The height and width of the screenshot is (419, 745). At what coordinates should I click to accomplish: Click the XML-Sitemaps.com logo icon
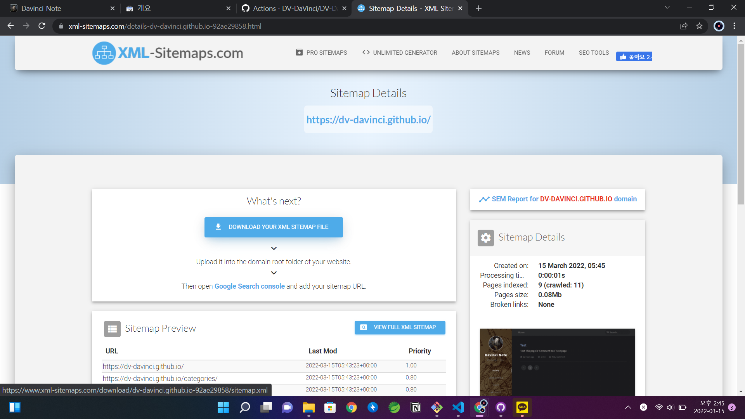point(104,53)
